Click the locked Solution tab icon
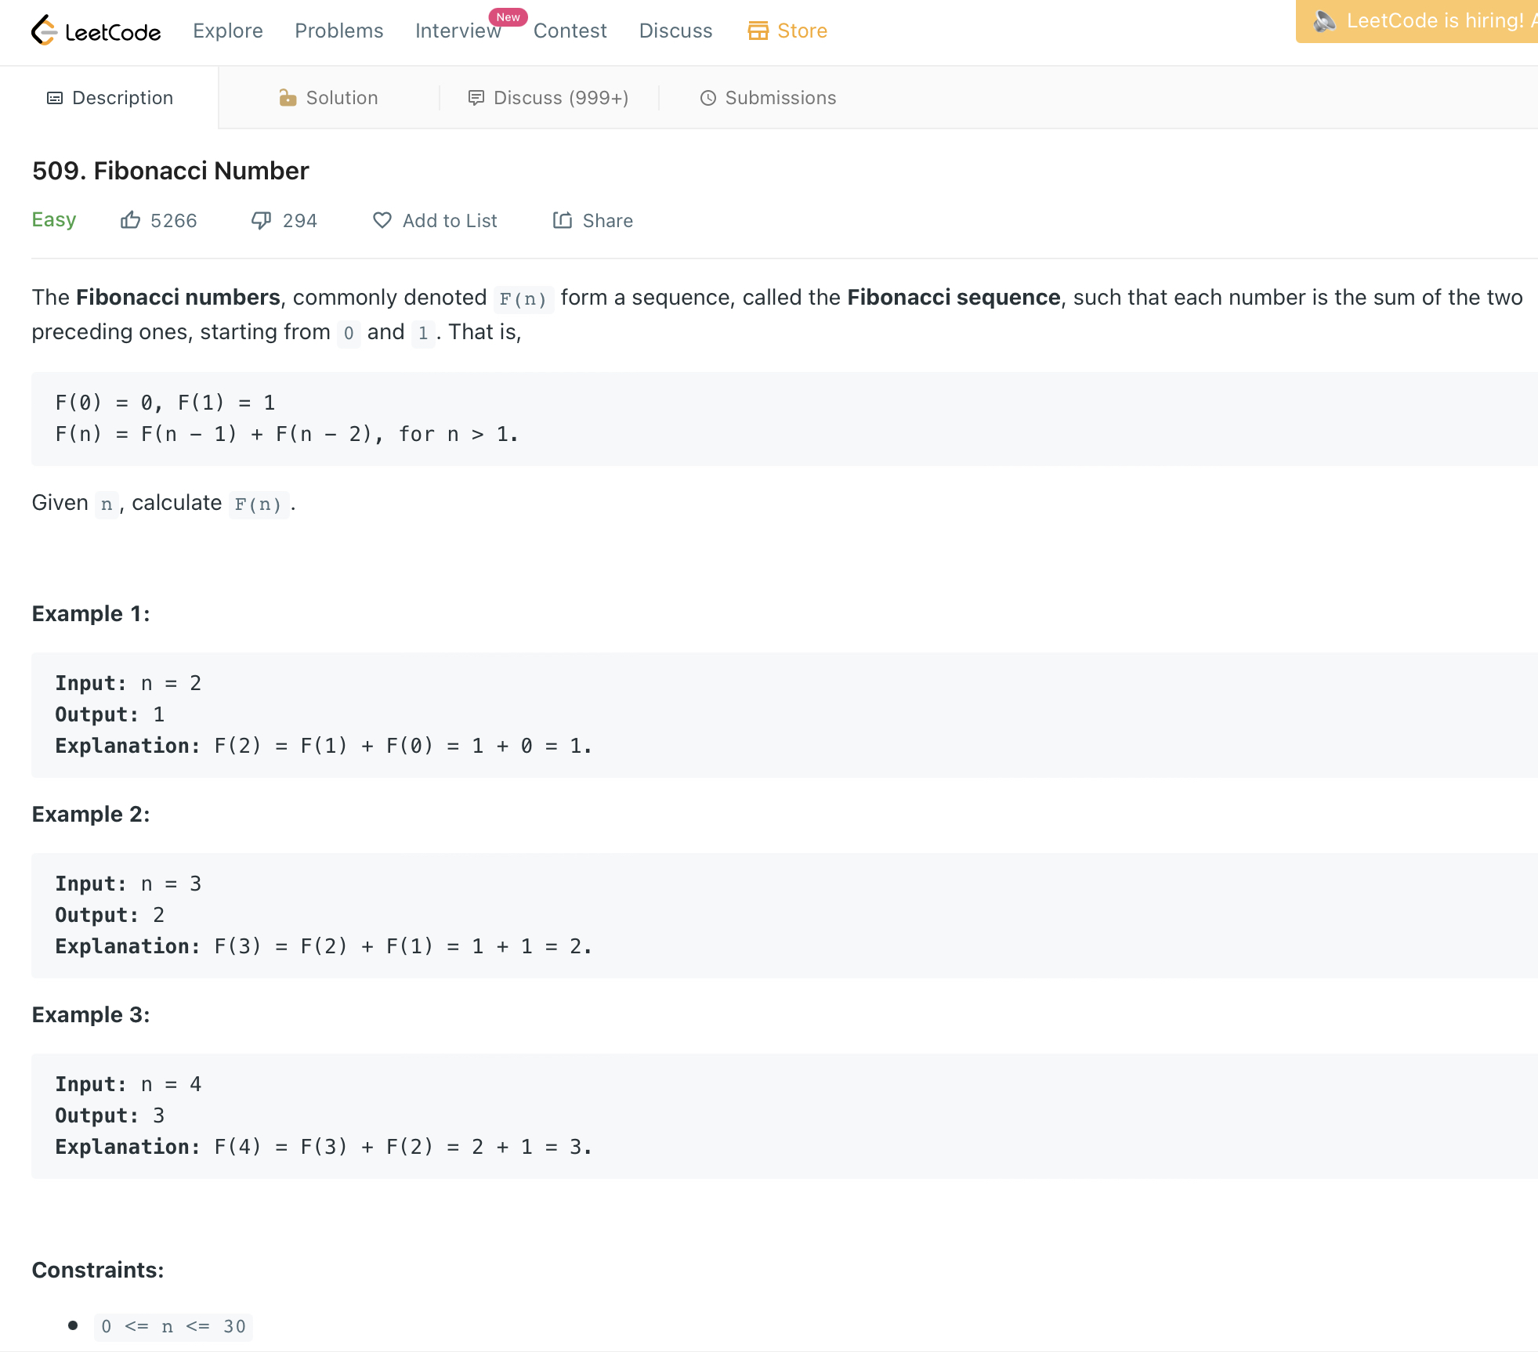1538x1352 pixels. (x=288, y=98)
